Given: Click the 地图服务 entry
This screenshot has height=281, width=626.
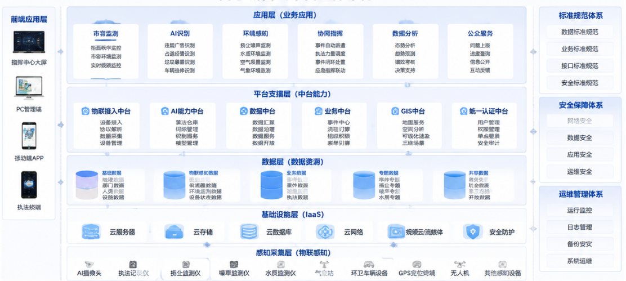Looking at the screenshot, I should click(x=413, y=123).
